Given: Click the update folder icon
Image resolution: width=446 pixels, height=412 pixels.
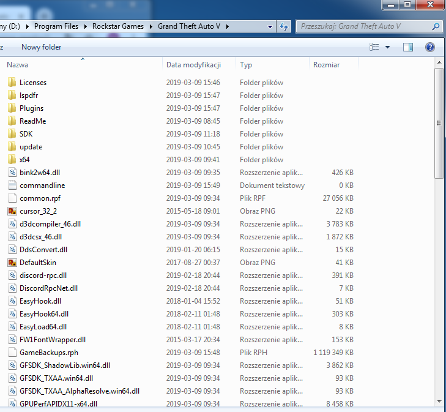Looking at the screenshot, I should tap(12, 146).
